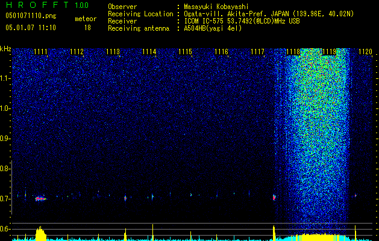
Task: Click the bright red echo just after 1117
Action: [x=274, y=197]
